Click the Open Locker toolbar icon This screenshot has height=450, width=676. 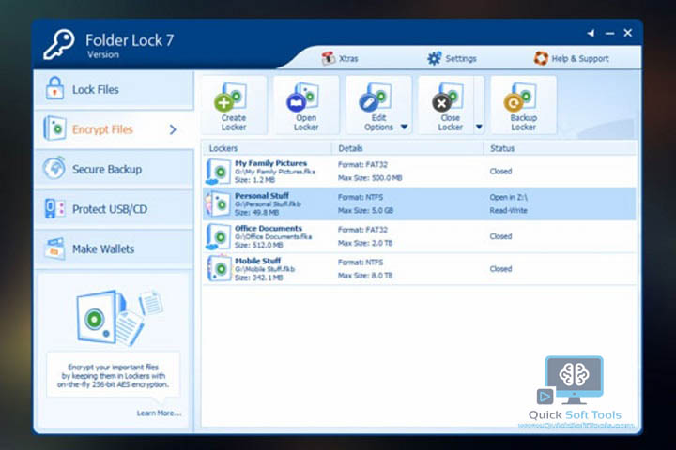(306, 106)
